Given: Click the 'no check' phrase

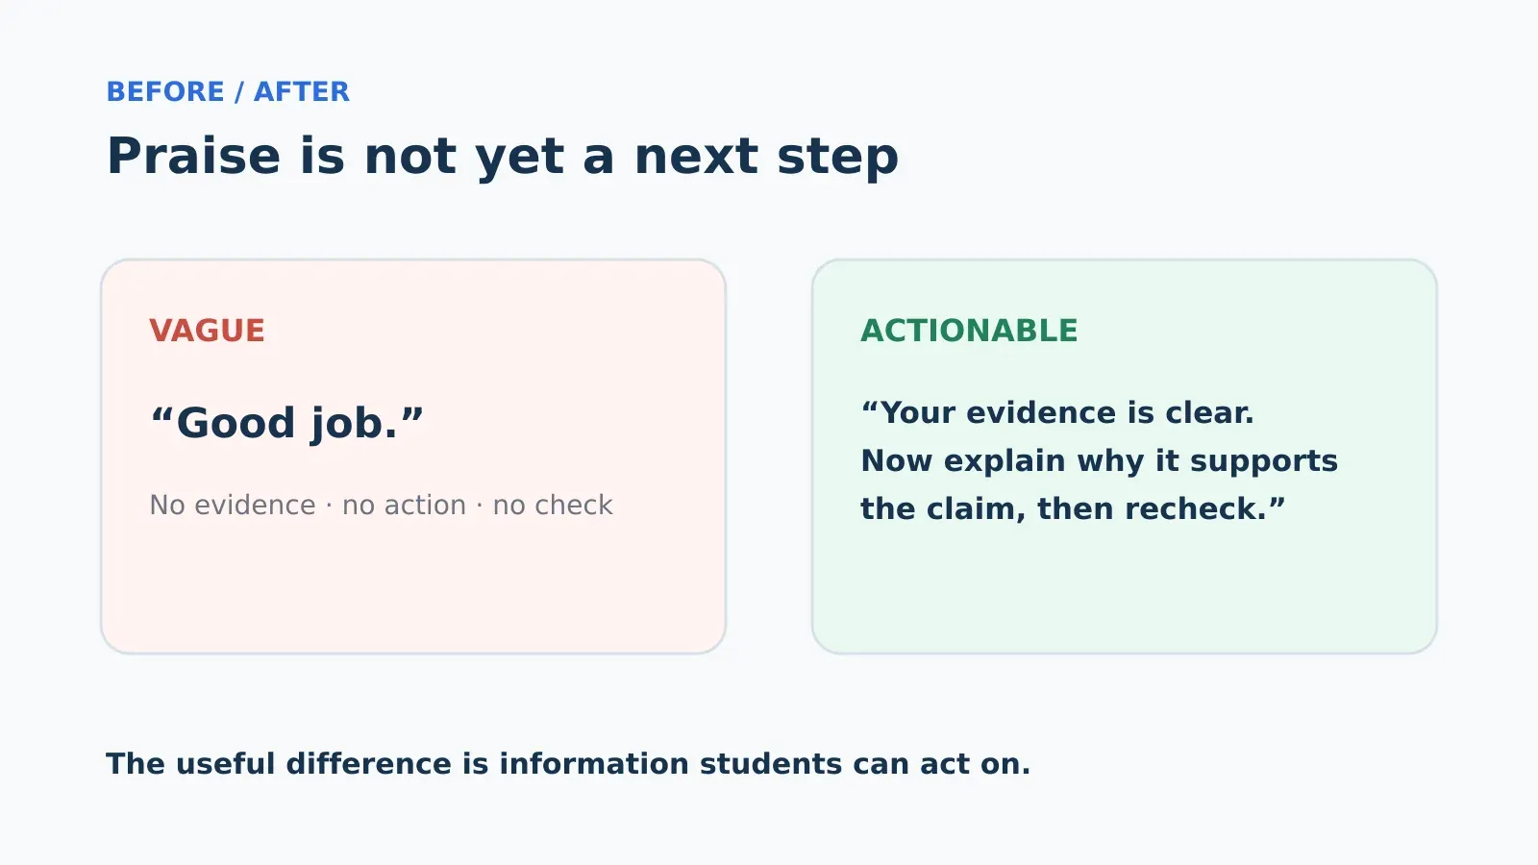Looking at the screenshot, I should point(553,505).
